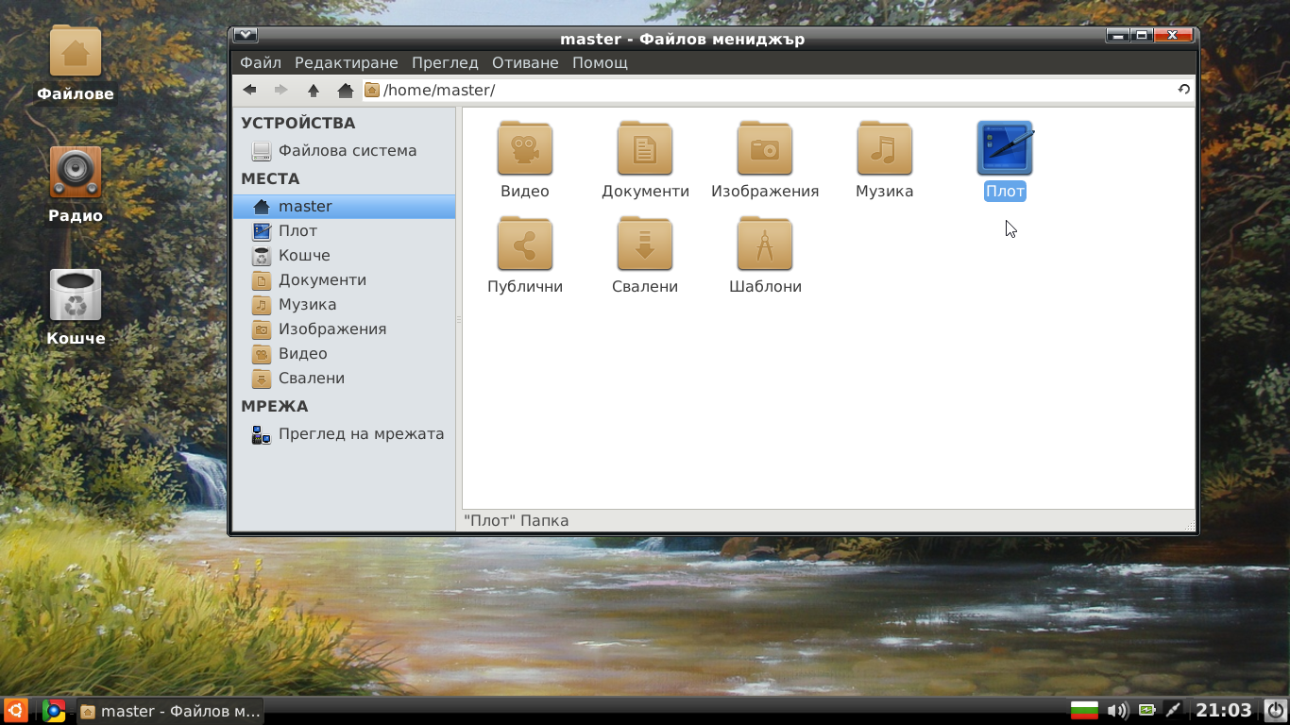Close the file manager window

(x=1174, y=36)
